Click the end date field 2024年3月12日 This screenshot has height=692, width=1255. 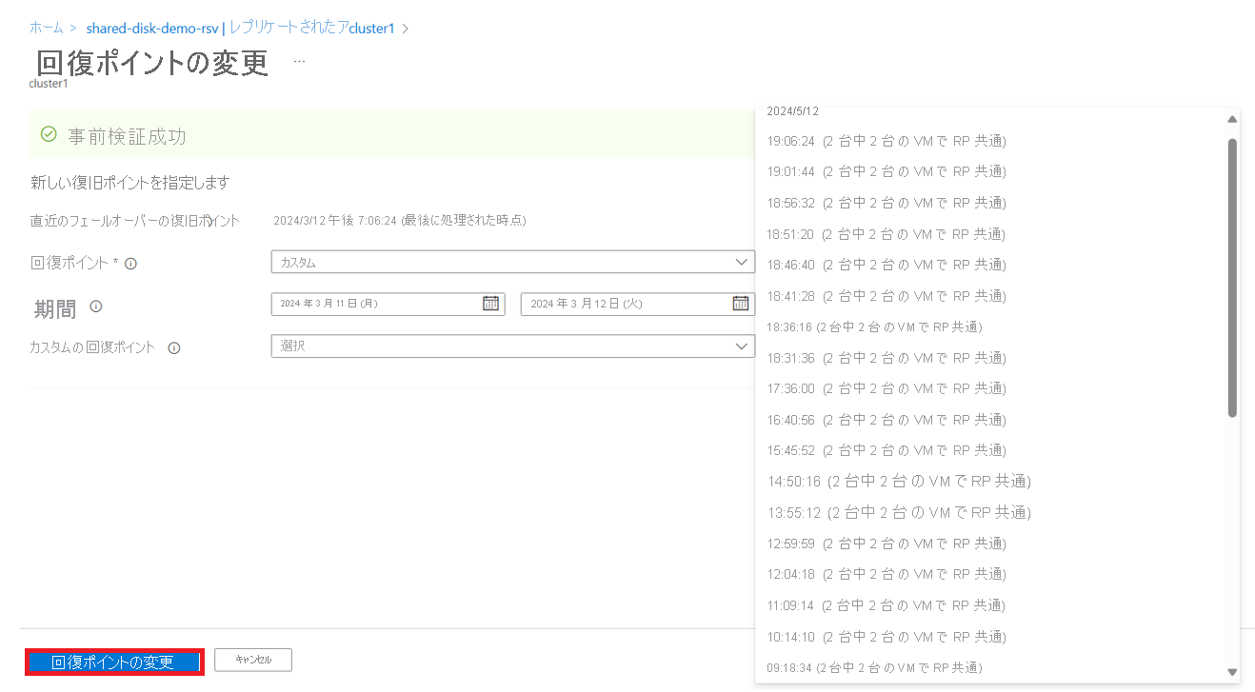[638, 304]
